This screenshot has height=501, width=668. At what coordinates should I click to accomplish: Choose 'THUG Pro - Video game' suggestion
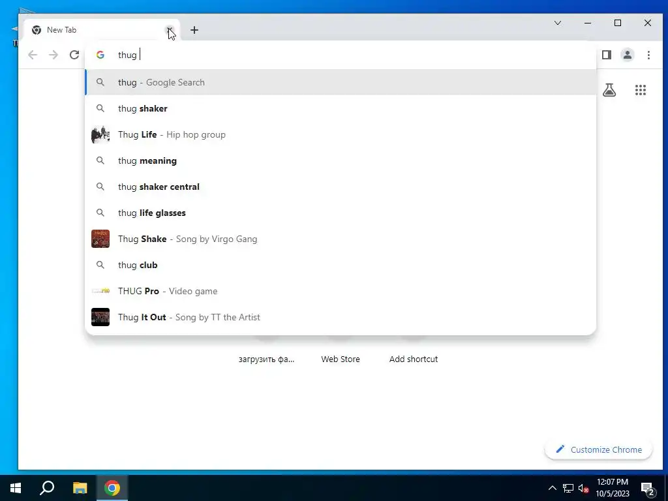341,291
